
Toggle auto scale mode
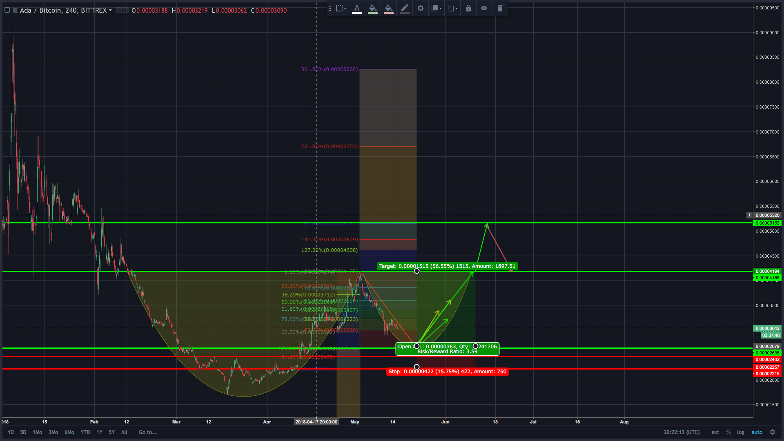pyautogui.click(x=757, y=432)
